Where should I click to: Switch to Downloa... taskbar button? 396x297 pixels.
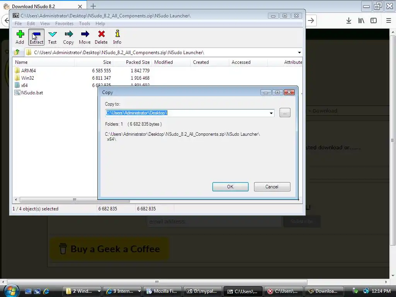(x=324, y=291)
